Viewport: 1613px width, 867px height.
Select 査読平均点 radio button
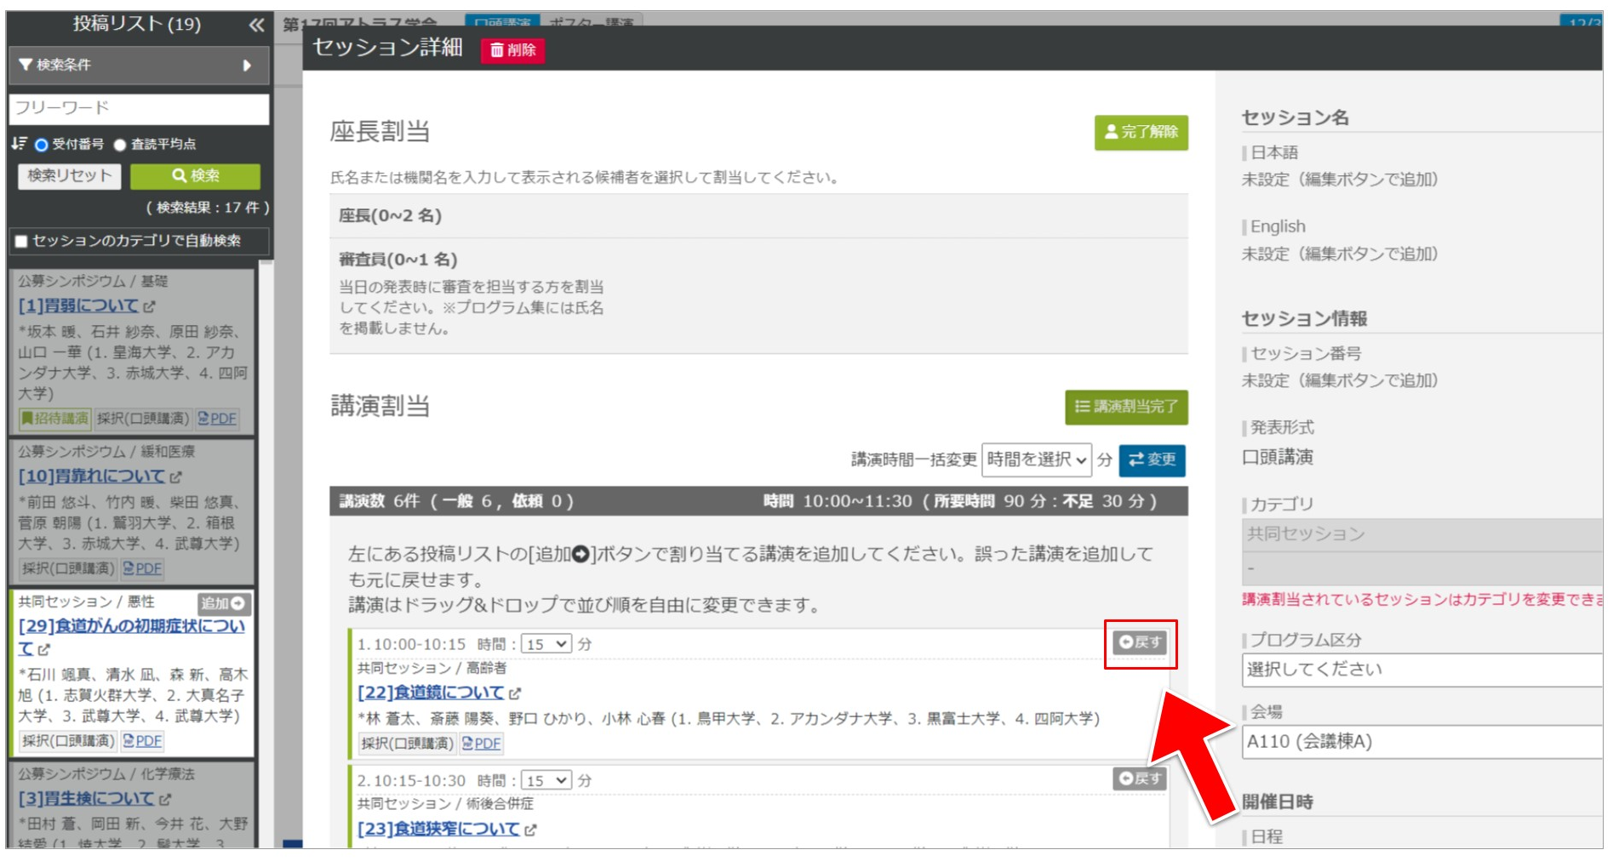(120, 145)
